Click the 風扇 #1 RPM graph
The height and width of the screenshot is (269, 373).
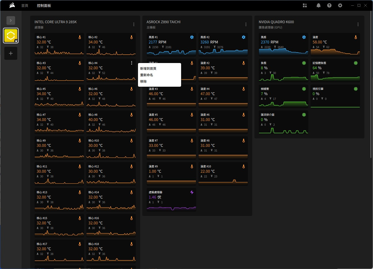coord(171,52)
